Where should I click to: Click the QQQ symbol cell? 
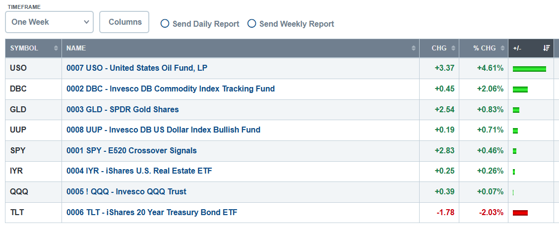coord(34,192)
